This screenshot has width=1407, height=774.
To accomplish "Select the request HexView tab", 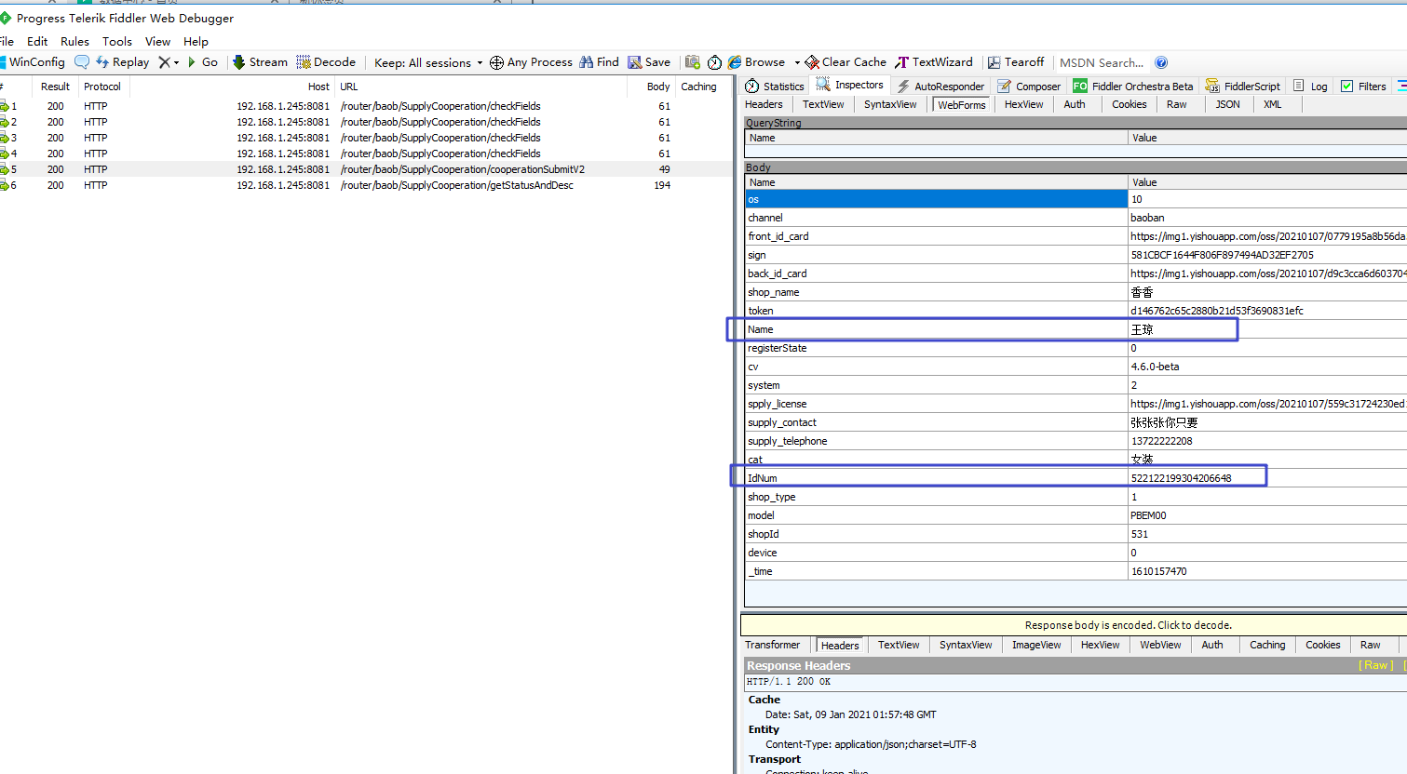I will 1024,104.
